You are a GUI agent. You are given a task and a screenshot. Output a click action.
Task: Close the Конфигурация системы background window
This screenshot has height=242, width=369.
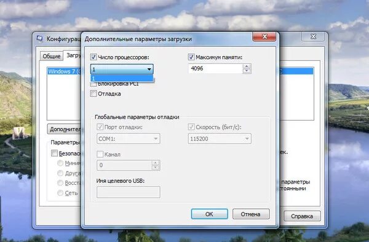[x=313, y=36]
